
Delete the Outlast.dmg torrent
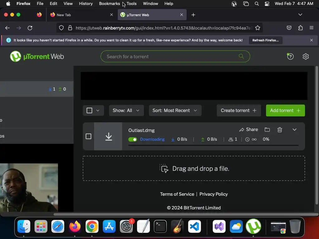coord(280,130)
